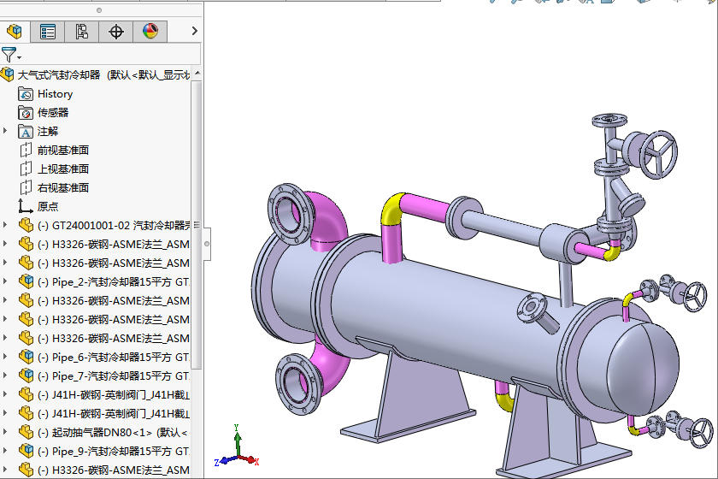Select the large handwheel on the top valve
718x479 pixels.
(x=659, y=154)
